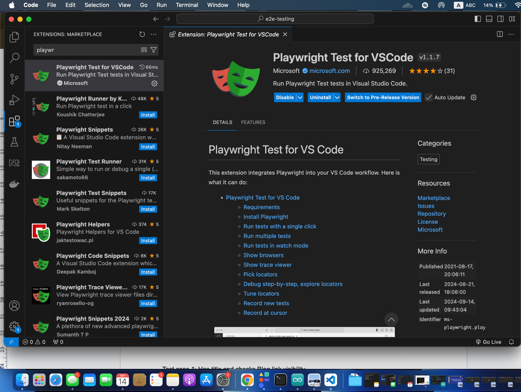Open the Run and Debug view
Viewport: 521px width, 392px height.
pos(14,100)
